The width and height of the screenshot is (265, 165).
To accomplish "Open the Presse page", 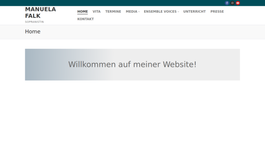I will [217, 11].
